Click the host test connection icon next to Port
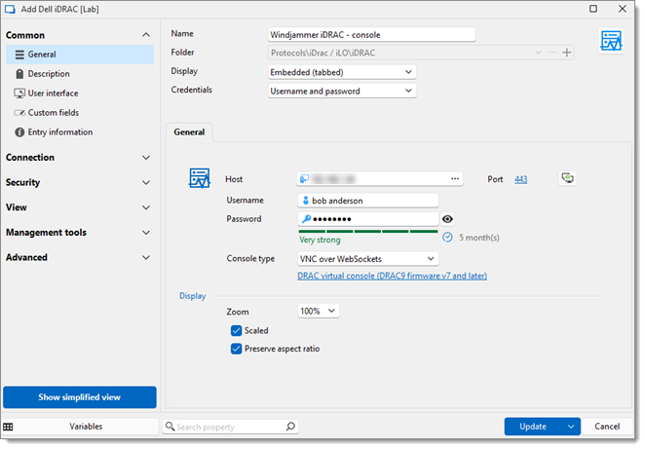 pos(568,178)
